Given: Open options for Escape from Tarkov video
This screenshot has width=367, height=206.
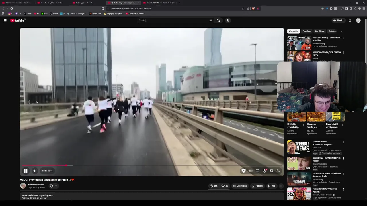Looking at the screenshot, I should [344, 173].
